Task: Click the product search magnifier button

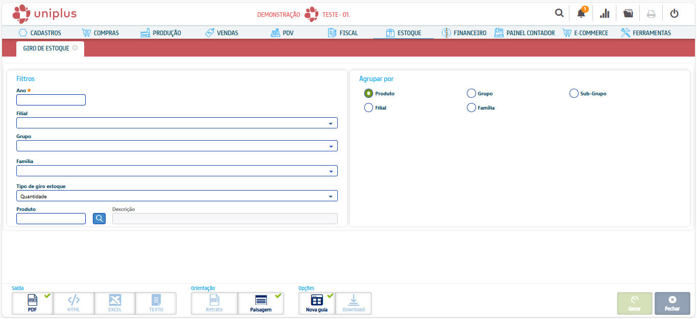Action: pos(99,219)
